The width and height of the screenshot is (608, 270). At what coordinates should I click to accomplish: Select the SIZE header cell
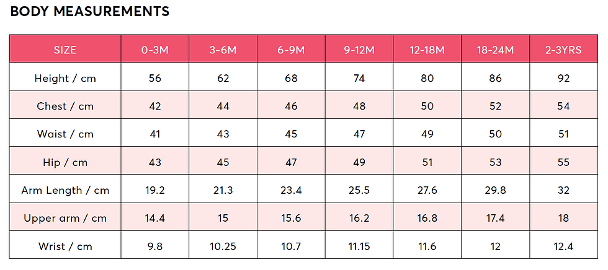(65, 49)
